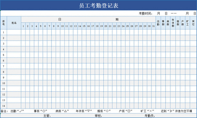
Task: Click the 年休假 legend with inverted triangle
Action: (84, 111)
